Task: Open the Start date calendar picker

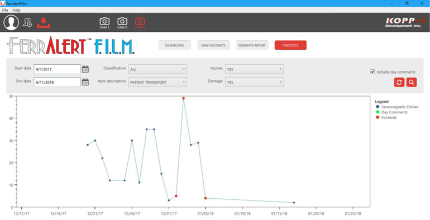Action: point(85,69)
